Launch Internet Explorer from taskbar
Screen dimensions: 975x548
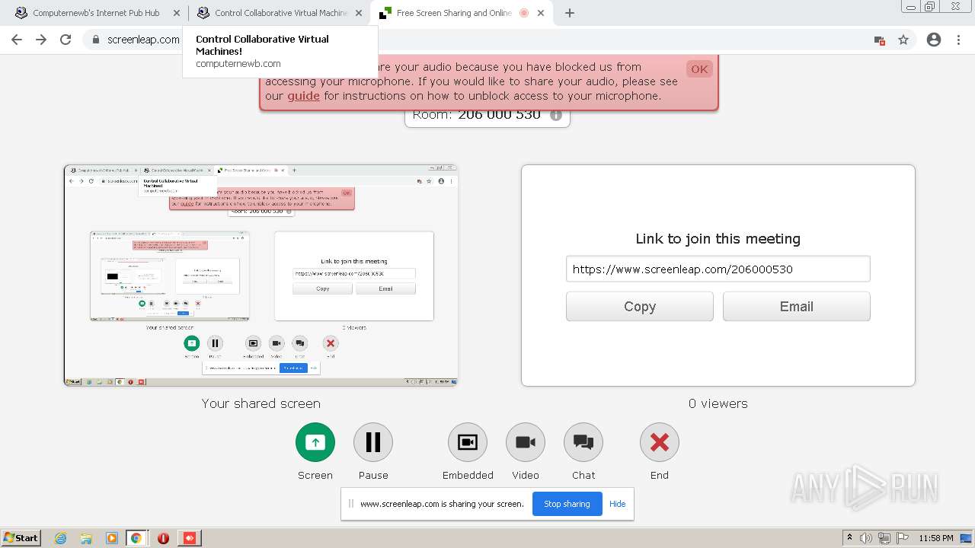coord(61,538)
